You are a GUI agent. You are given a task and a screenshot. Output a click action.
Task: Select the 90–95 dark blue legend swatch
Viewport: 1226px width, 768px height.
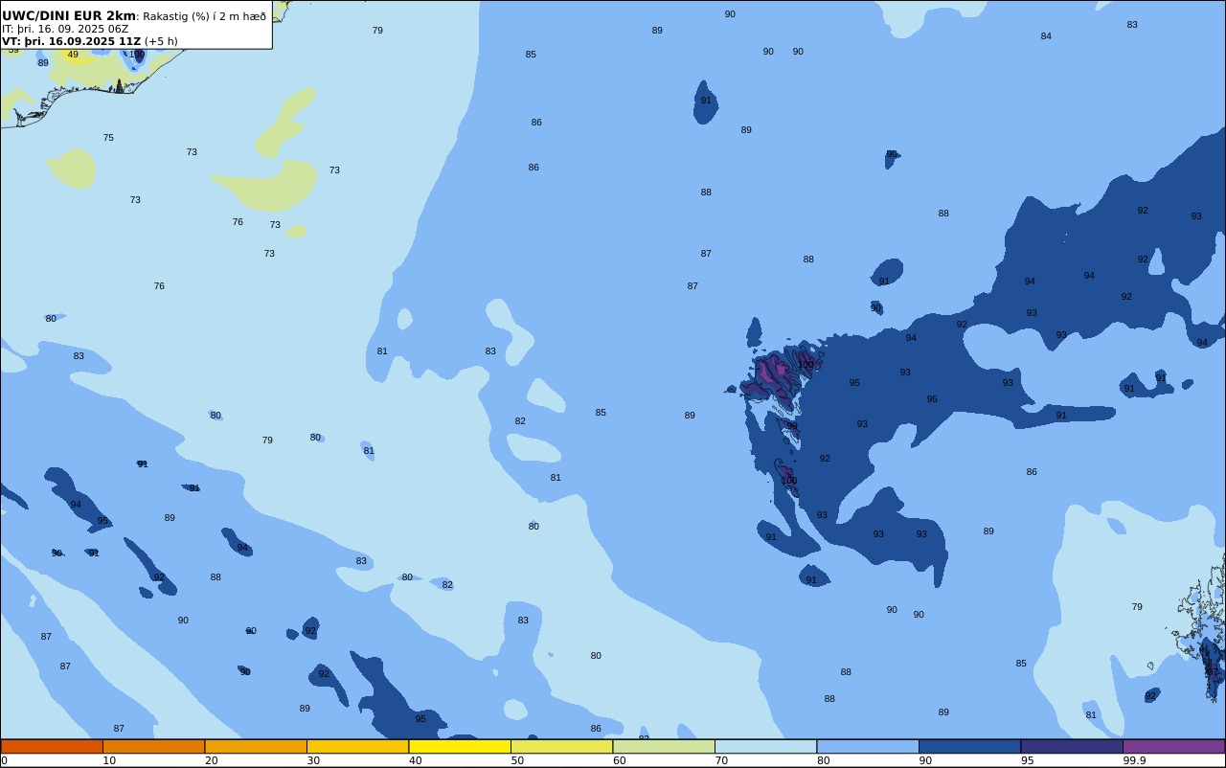[969, 746]
